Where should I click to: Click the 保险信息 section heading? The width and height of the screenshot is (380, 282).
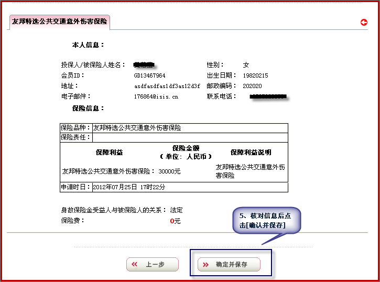88,109
